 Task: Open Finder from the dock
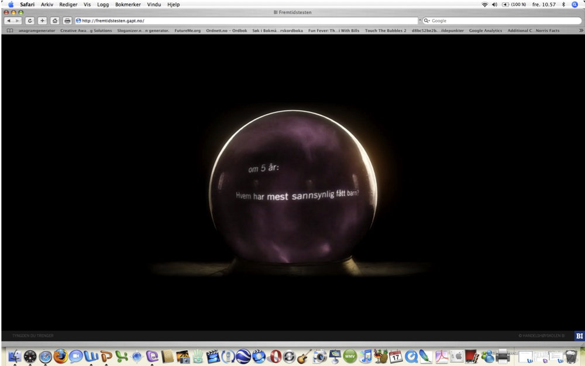tap(15, 356)
